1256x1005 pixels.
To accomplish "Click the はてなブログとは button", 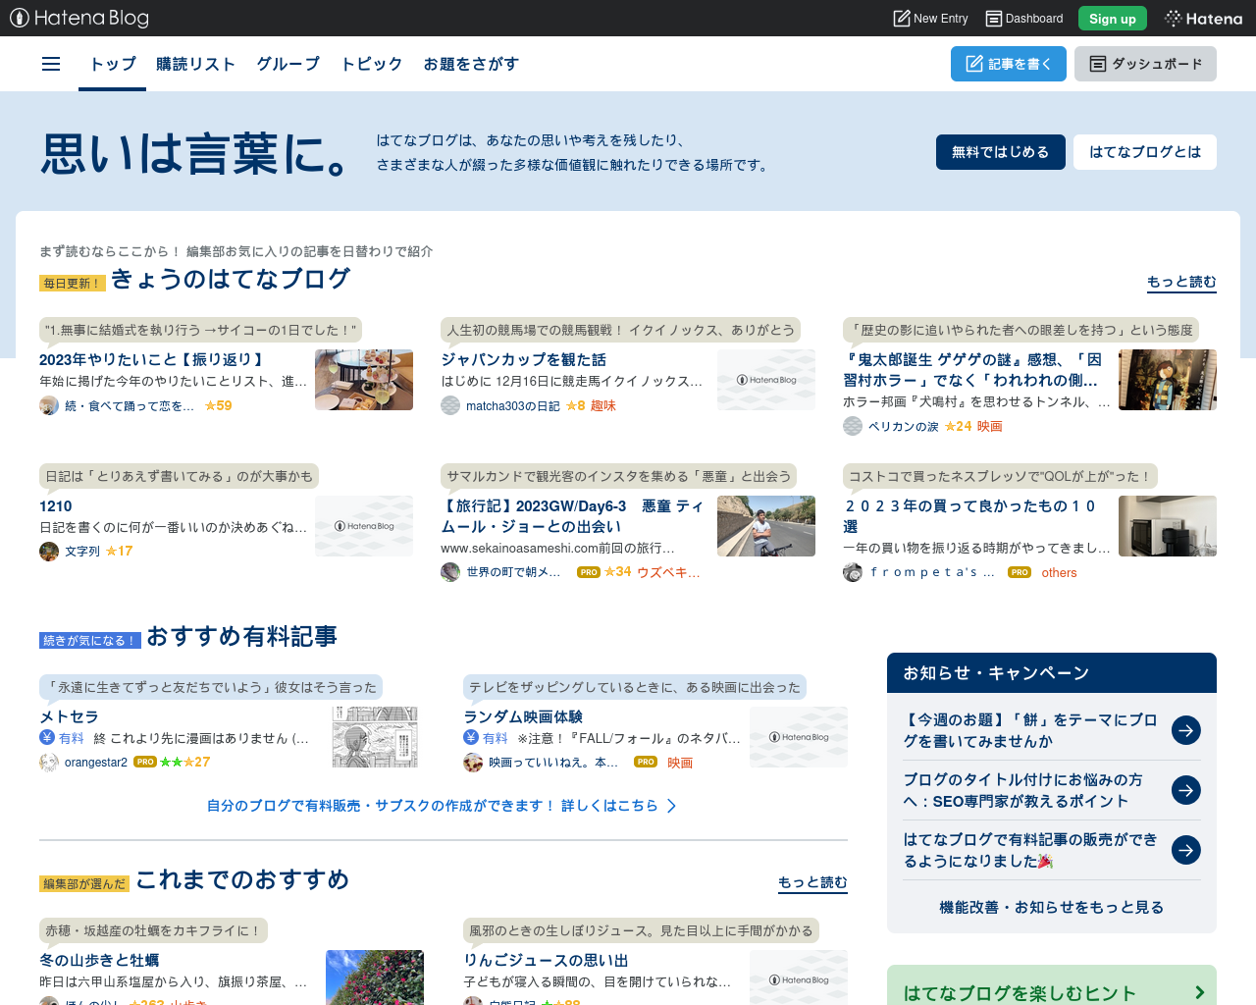I will tap(1145, 152).
